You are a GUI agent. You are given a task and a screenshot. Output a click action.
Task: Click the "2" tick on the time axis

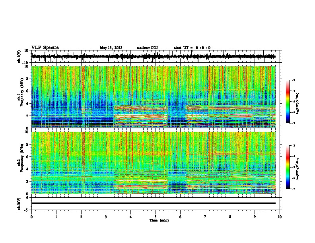(x=81, y=217)
